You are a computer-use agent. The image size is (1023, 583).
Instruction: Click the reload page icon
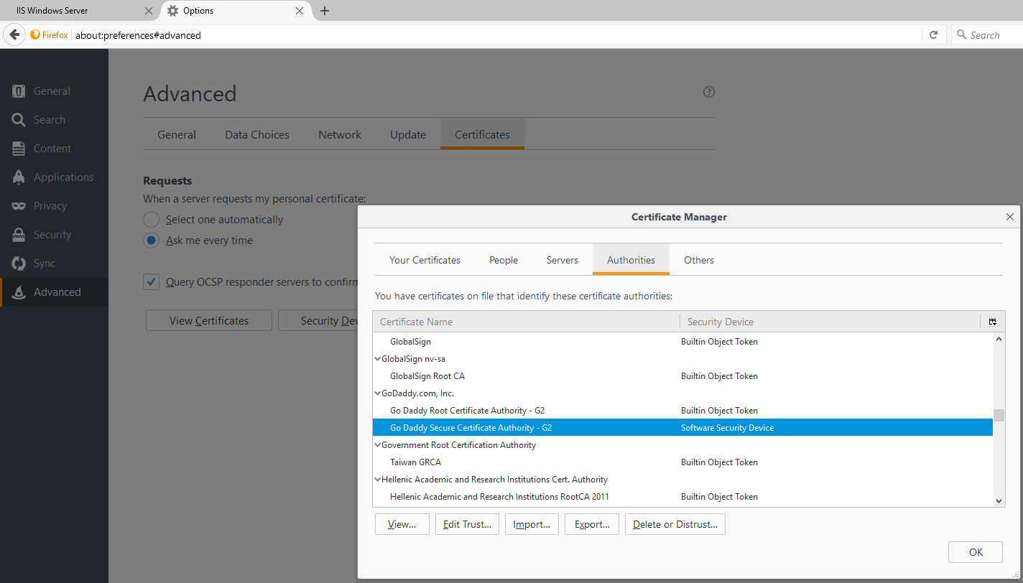[x=933, y=34]
